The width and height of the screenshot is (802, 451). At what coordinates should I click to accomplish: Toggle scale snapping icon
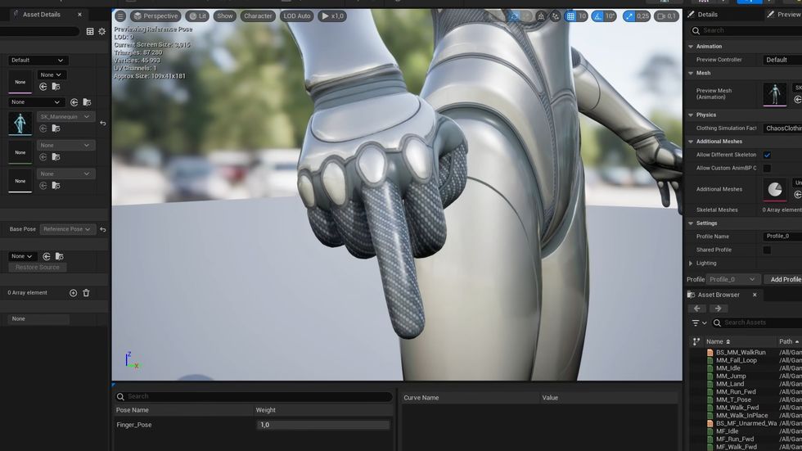coord(629,16)
